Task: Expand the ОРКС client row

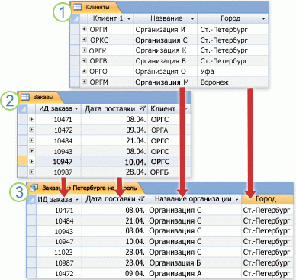Action: (x=84, y=40)
